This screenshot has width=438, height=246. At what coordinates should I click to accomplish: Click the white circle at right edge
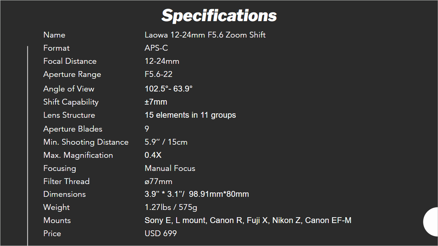pos(431,222)
